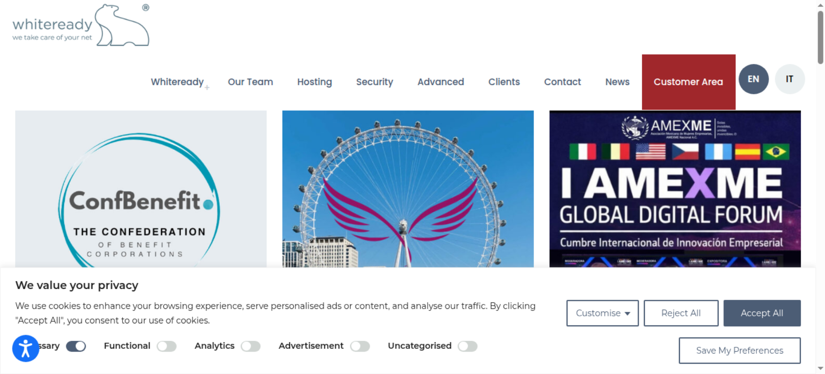This screenshot has width=825, height=374.
Task: Open the accessibility widget icon
Action: (26, 348)
